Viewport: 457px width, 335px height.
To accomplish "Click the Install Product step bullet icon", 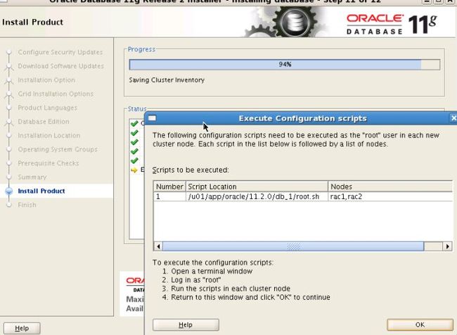I will (9, 191).
